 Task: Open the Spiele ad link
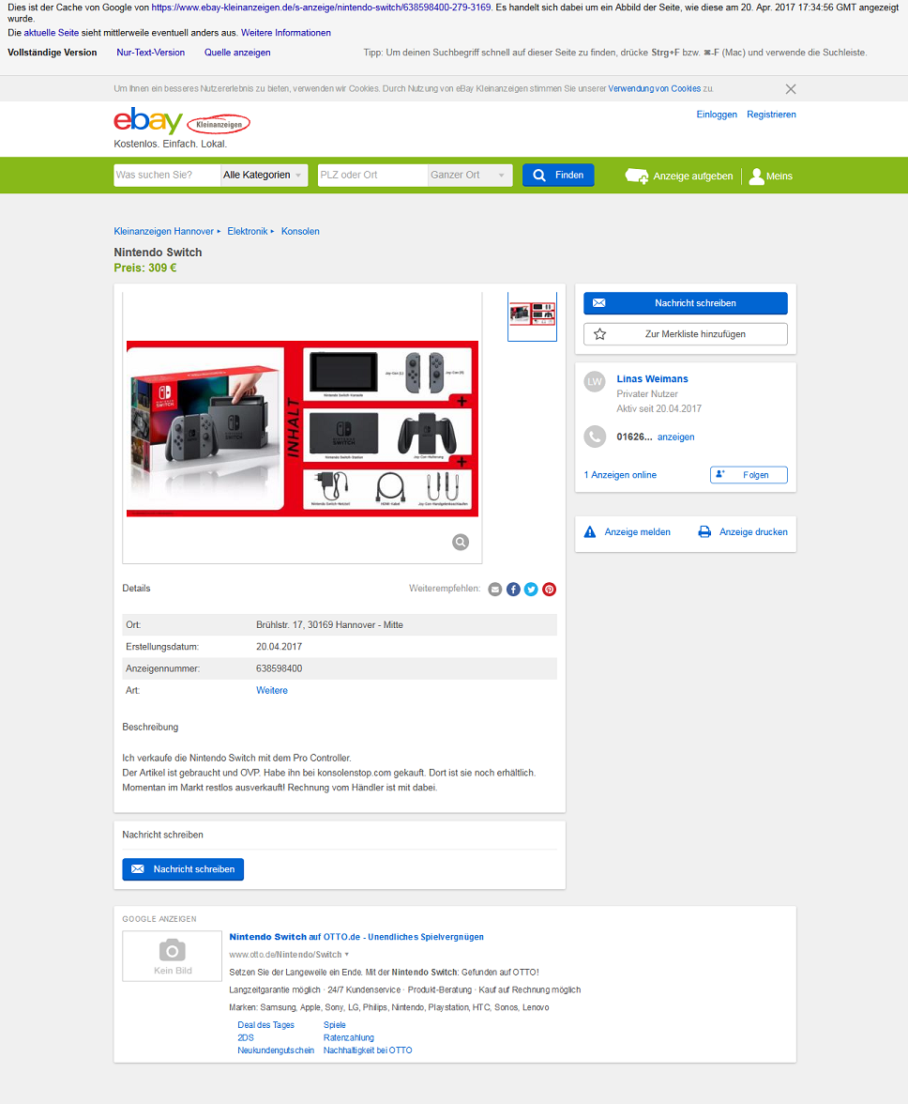click(x=335, y=1025)
